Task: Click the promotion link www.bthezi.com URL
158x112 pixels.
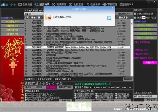Action: tap(110, 87)
